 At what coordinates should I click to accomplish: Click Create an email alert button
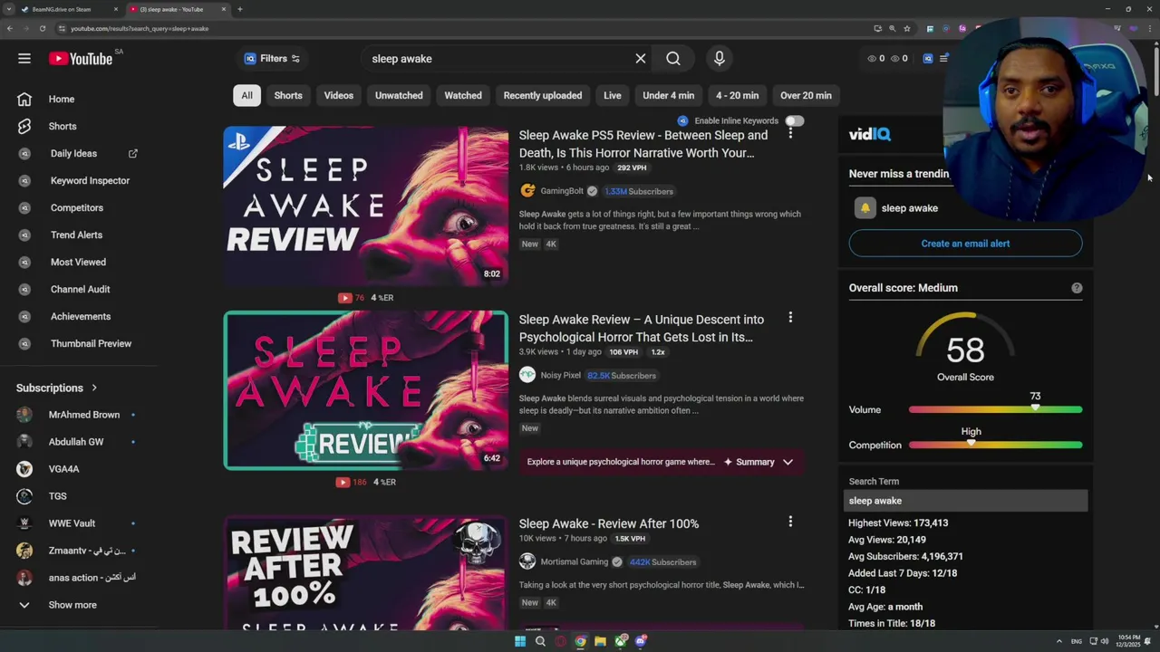click(965, 244)
